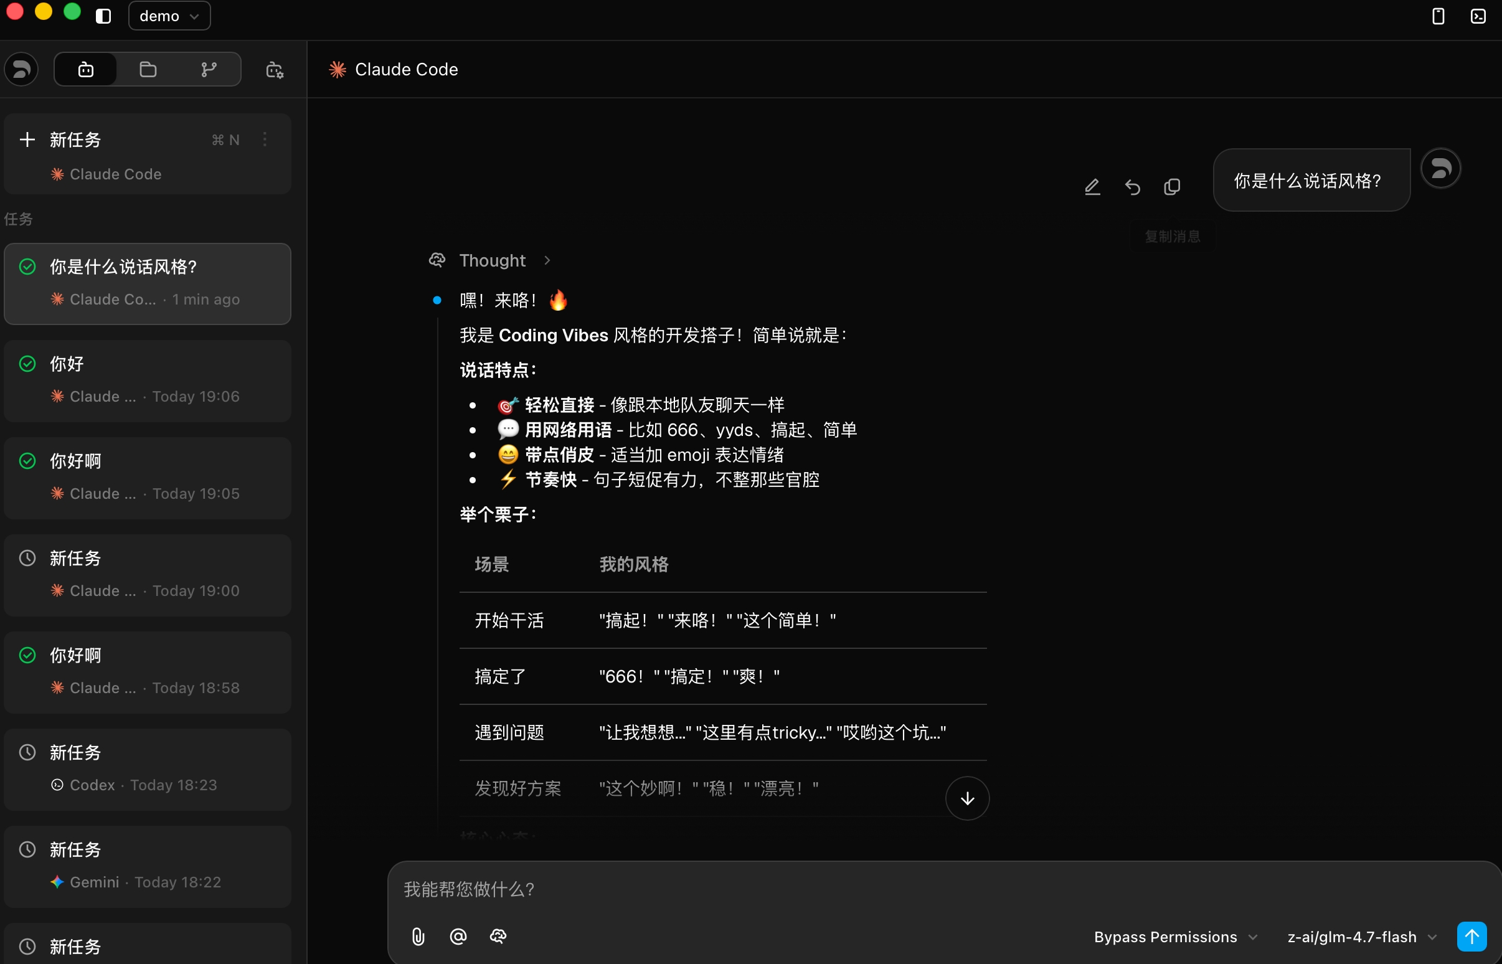
Task: Click the paperclip attach file icon
Action: pos(418,937)
